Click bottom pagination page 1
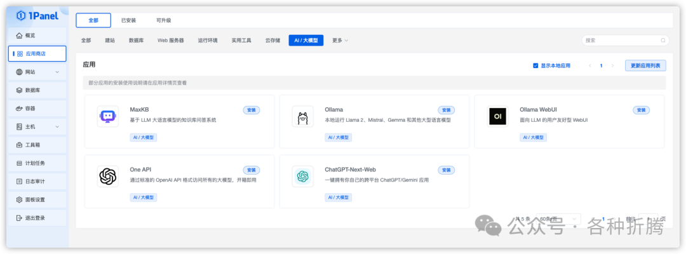This screenshot has width=686, height=254. 603,219
